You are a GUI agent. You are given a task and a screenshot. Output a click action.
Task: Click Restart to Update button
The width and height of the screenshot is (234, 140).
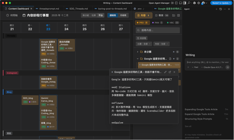(221, 3)
